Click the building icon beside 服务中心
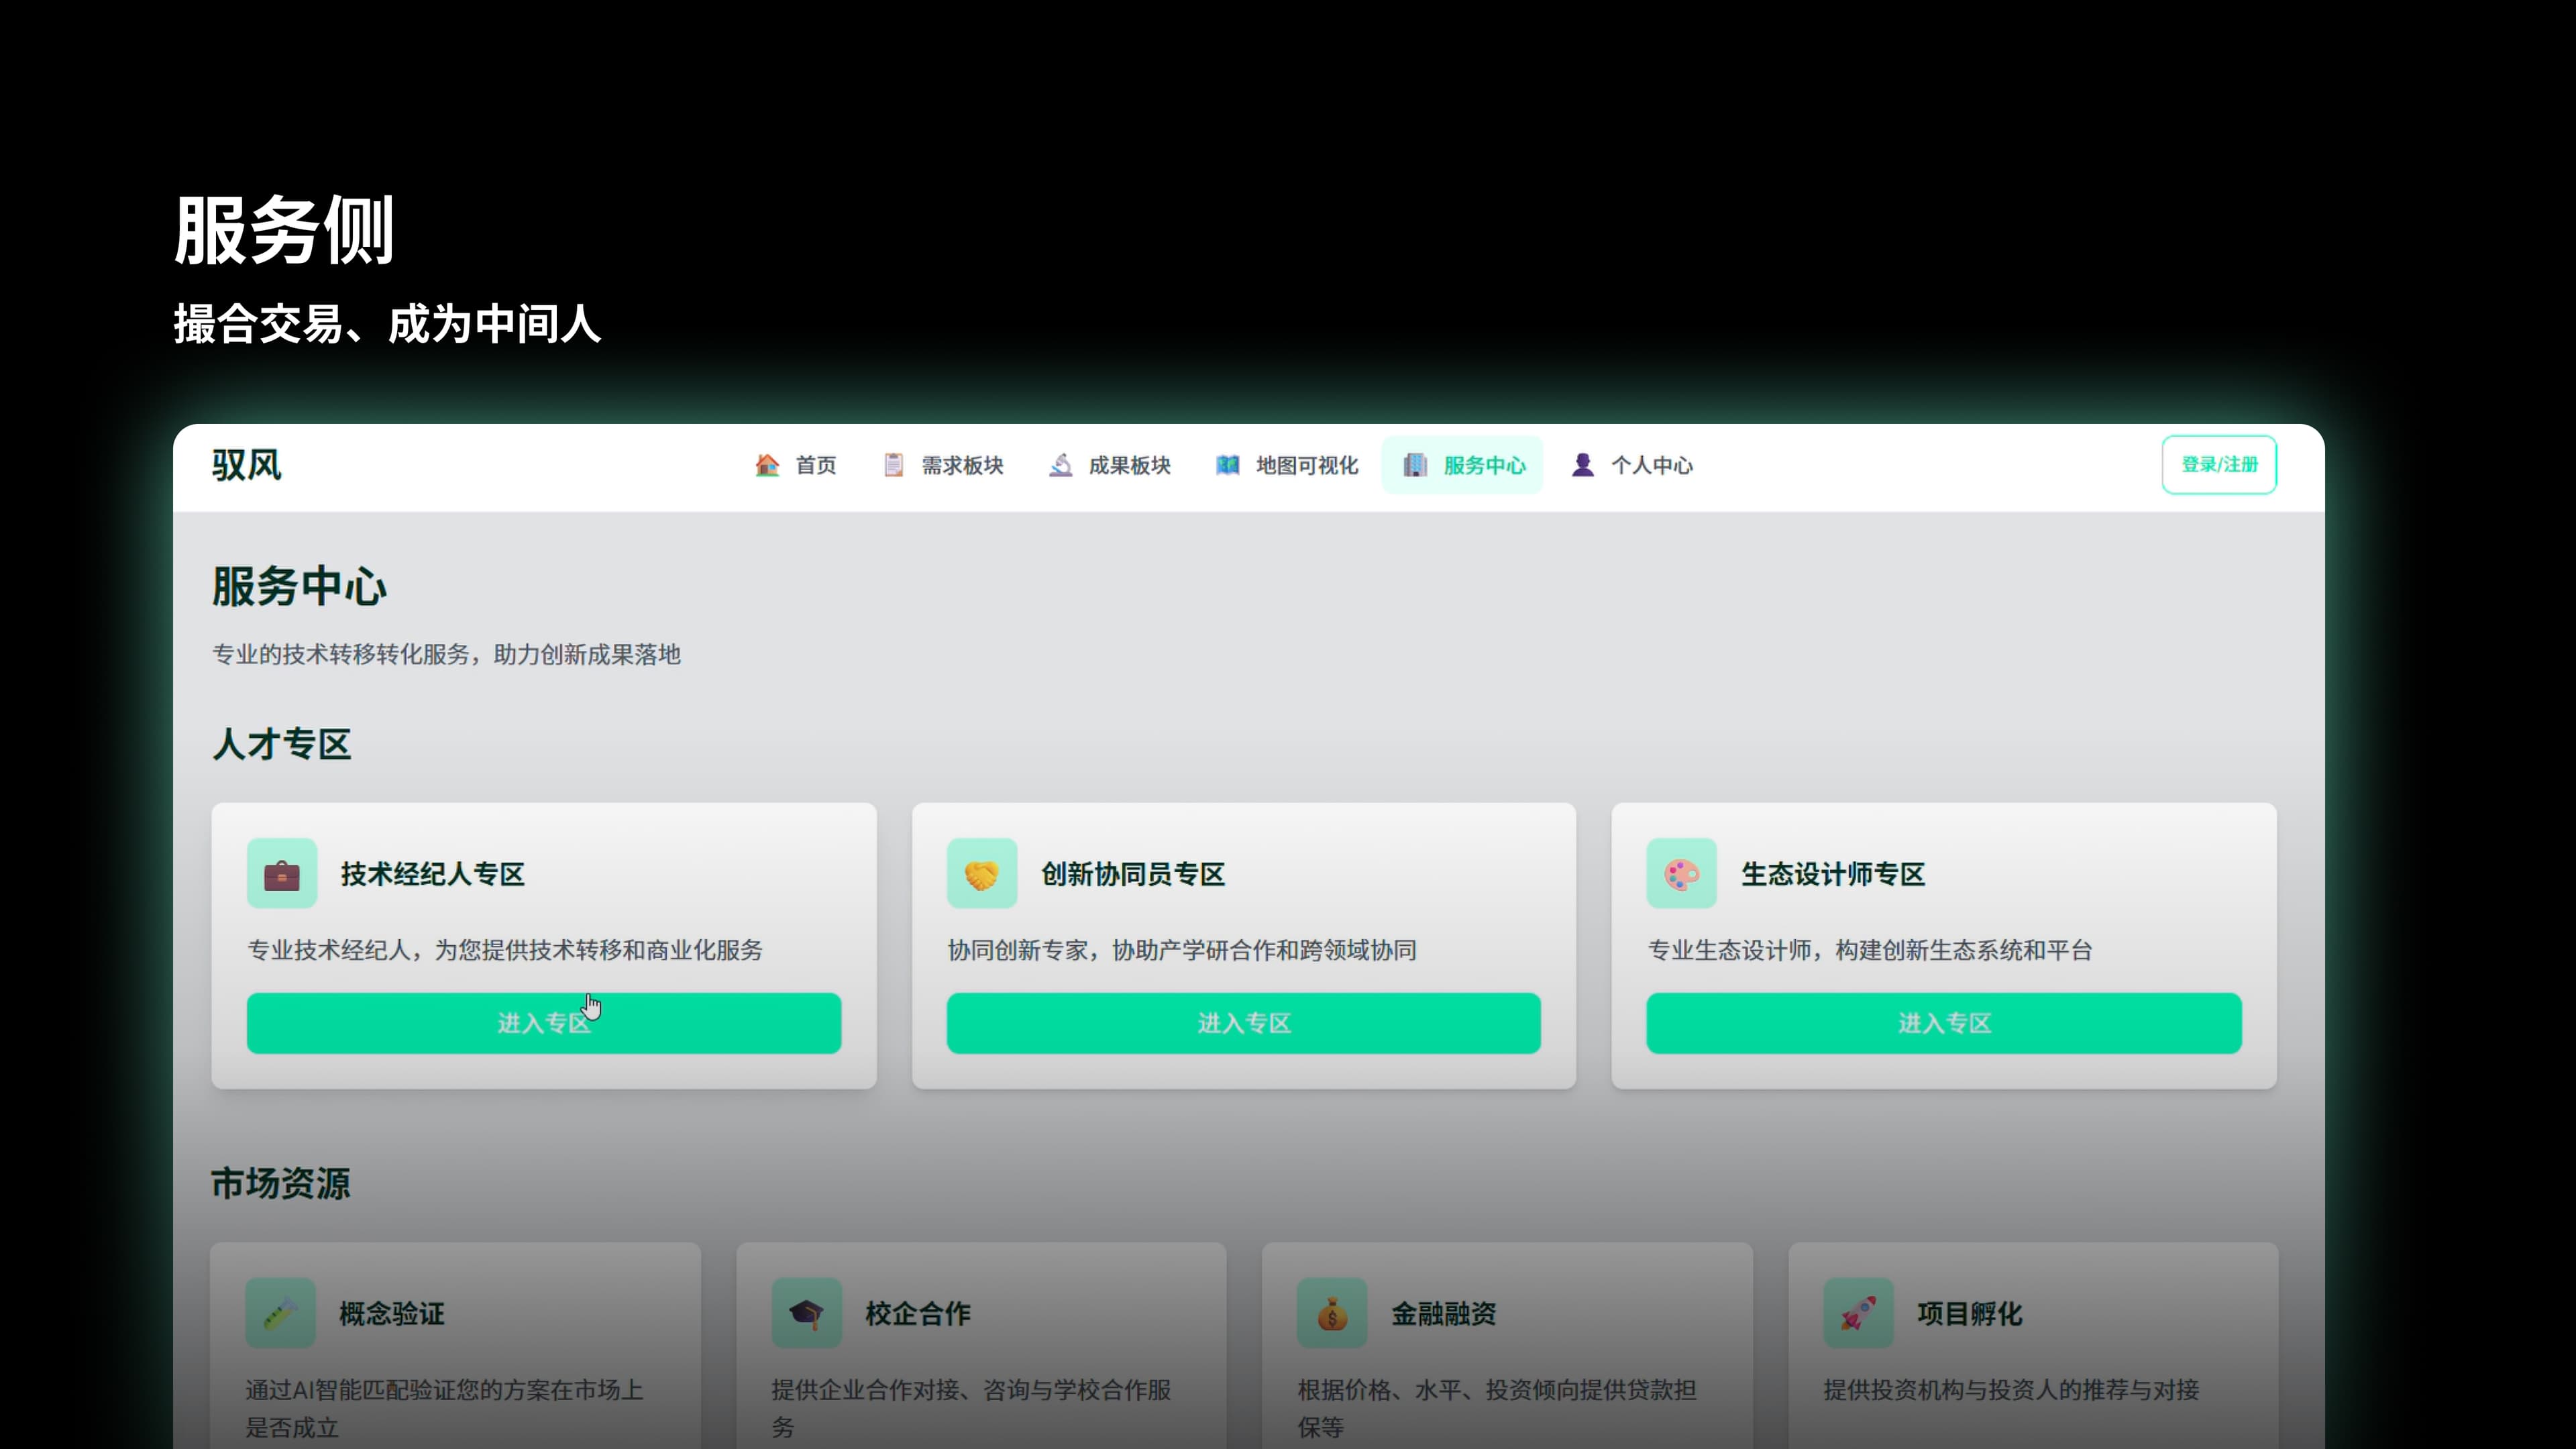Screen dimensions: 2576x1449 click(1415, 465)
